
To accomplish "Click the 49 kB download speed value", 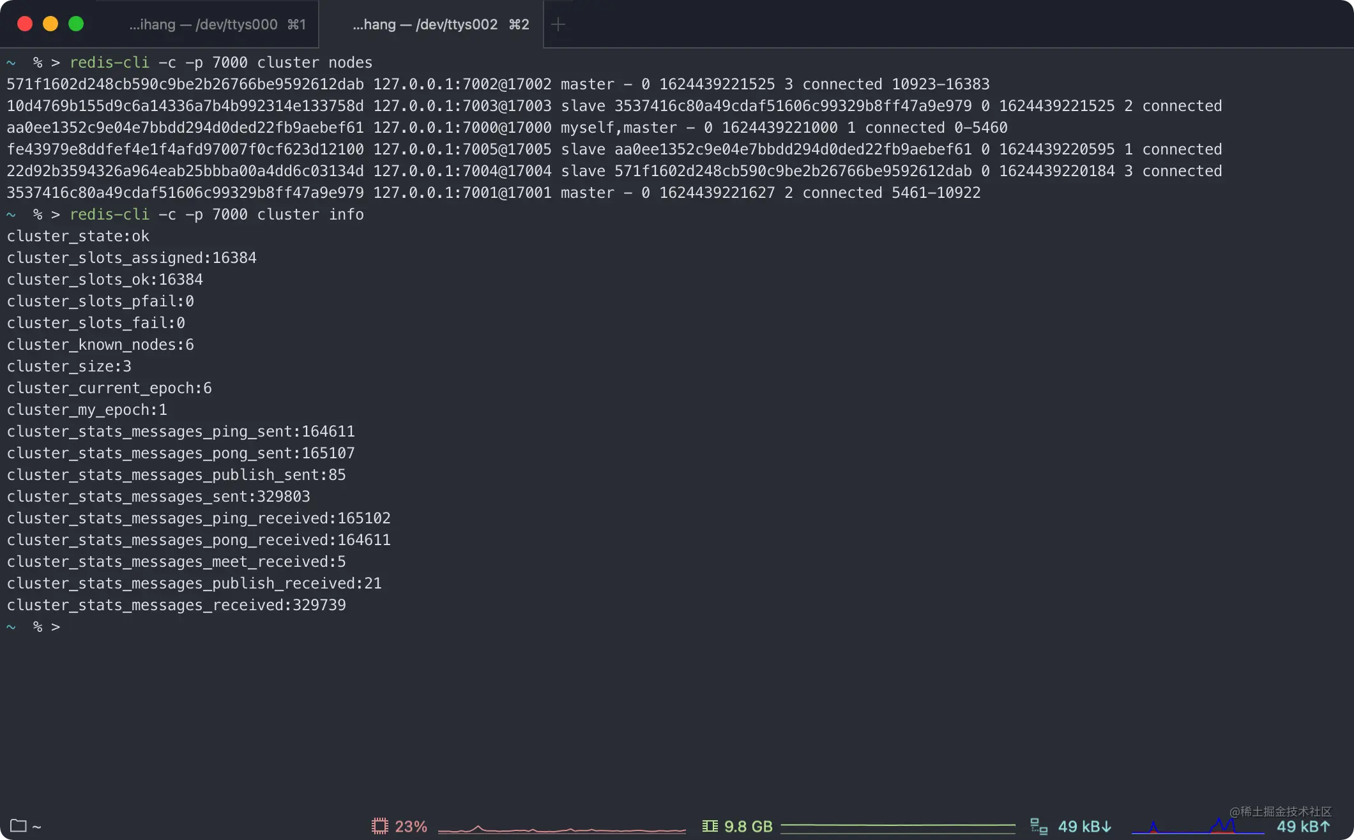I will tap(1084, 827).
